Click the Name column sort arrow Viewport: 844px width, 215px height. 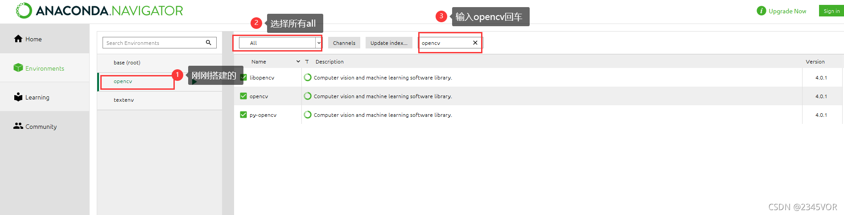(x=298, y=62)
